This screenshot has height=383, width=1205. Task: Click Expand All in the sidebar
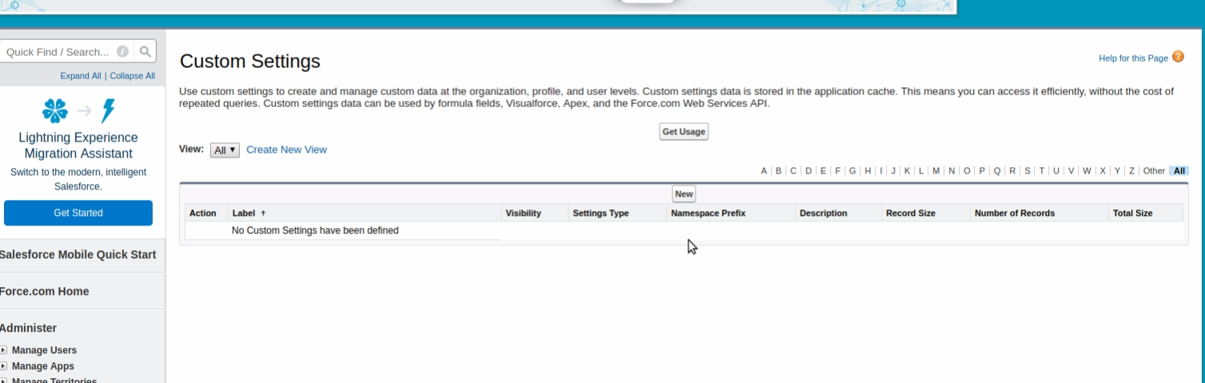pos(81,76)
